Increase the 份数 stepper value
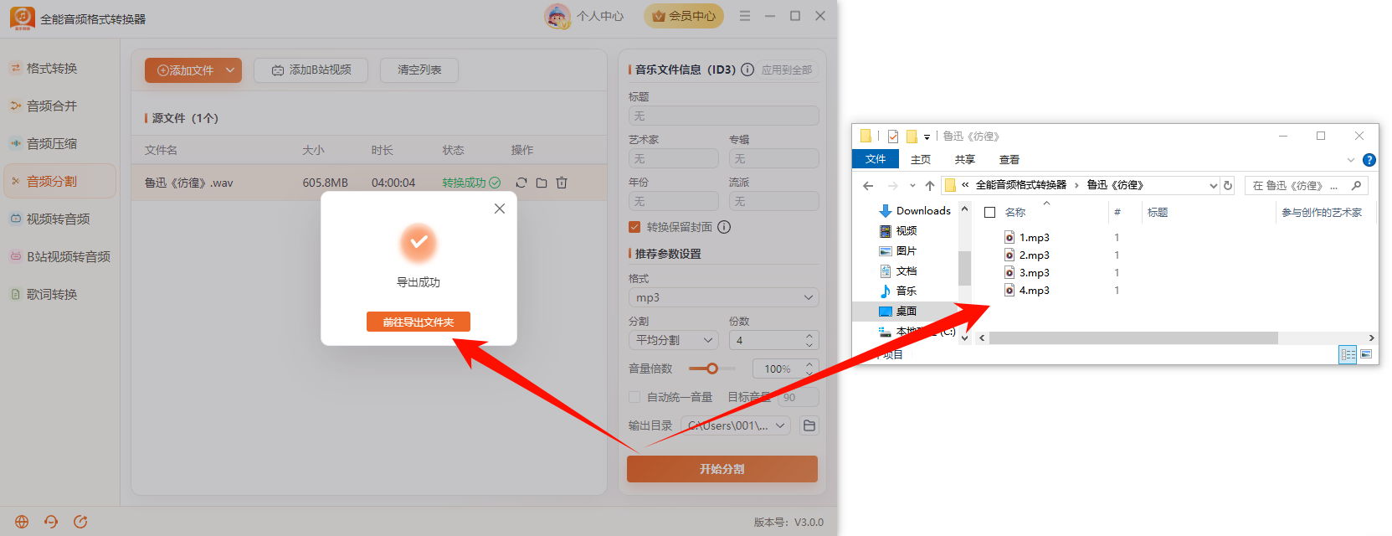Image resolution: width=1392 pixels, height=536 pixels. (809, 336)
